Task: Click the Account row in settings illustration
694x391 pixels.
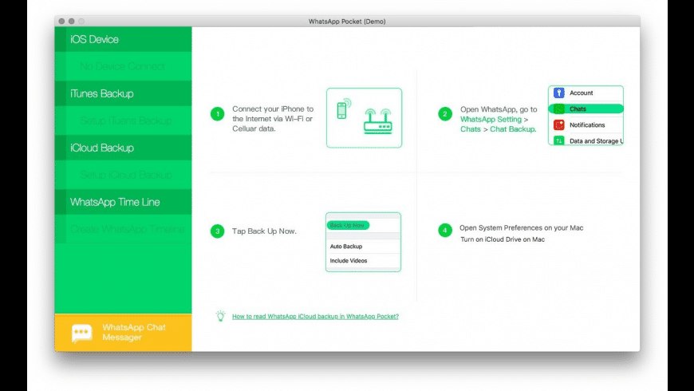Action: pyautogui.click(x=586, y=93)
